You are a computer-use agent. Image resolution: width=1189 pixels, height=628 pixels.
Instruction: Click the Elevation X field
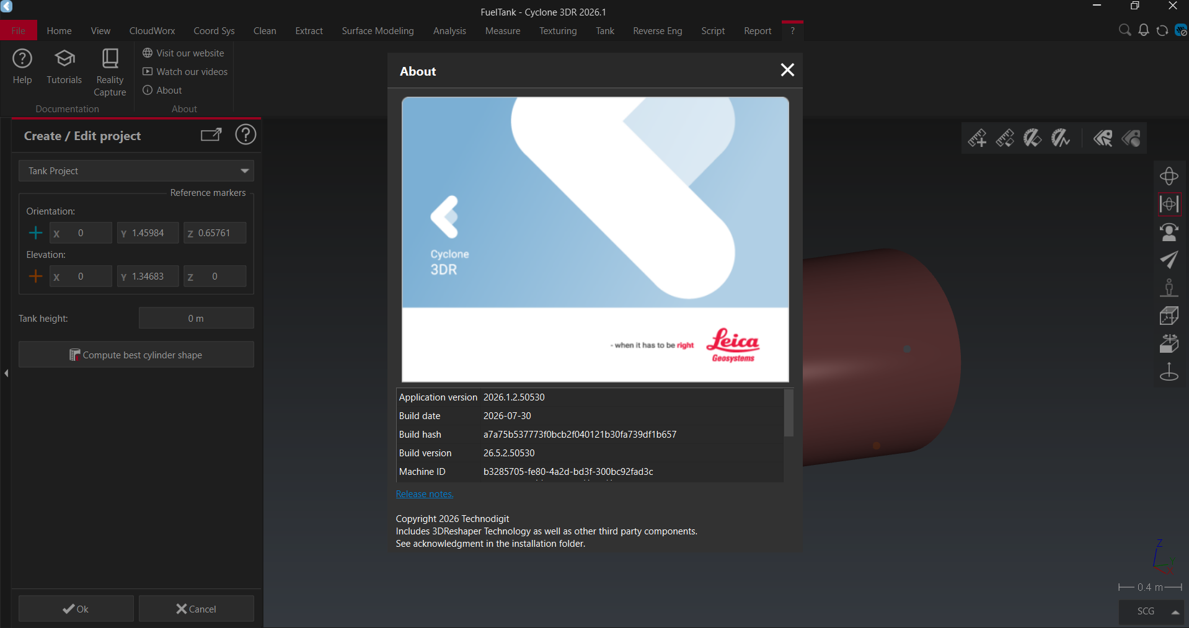(x=81, y=276)
